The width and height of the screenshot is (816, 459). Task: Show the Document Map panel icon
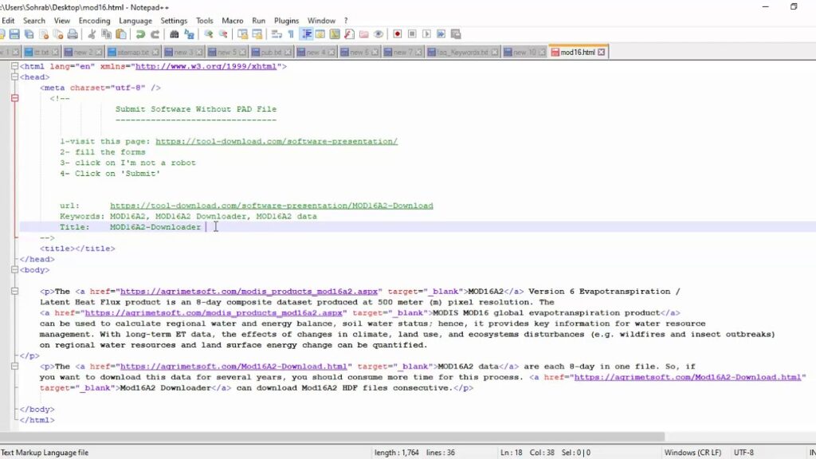click(335, 34)
